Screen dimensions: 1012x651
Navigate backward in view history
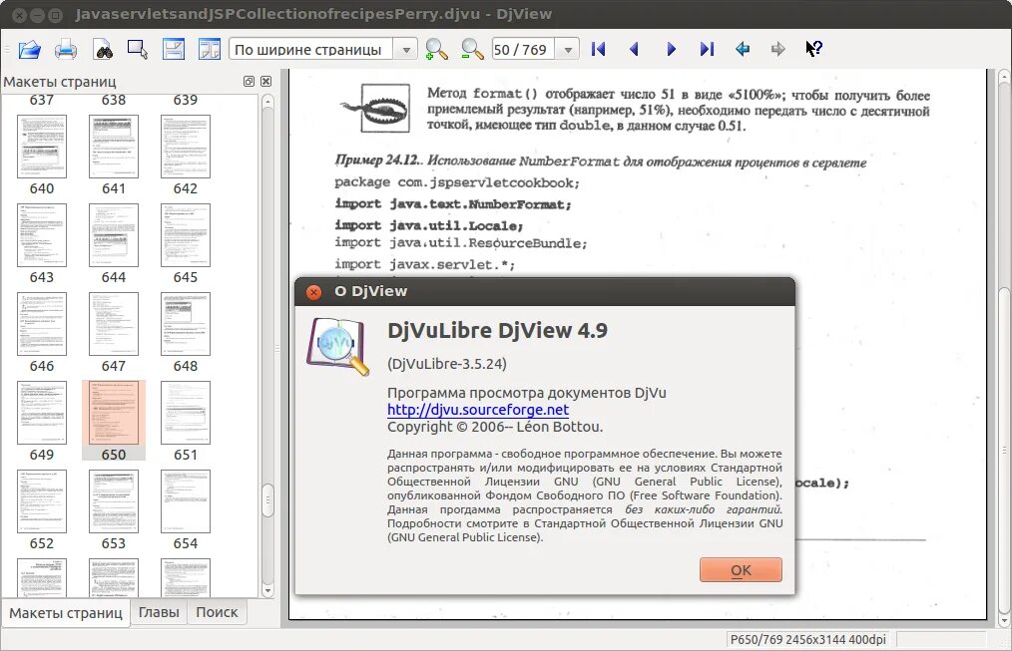743,49
